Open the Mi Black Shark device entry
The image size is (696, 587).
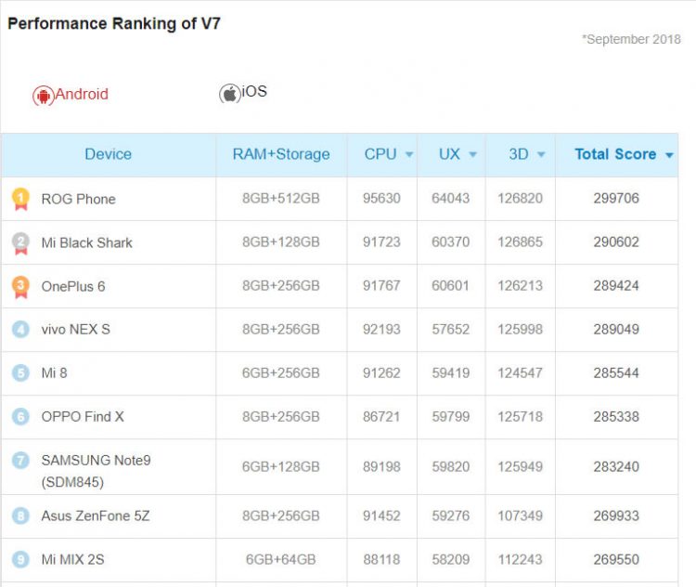86,242
